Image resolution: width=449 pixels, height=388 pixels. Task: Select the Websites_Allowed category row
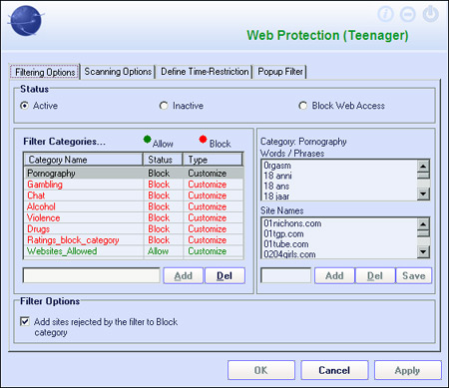pyautogui.click(x=134, y=251)
